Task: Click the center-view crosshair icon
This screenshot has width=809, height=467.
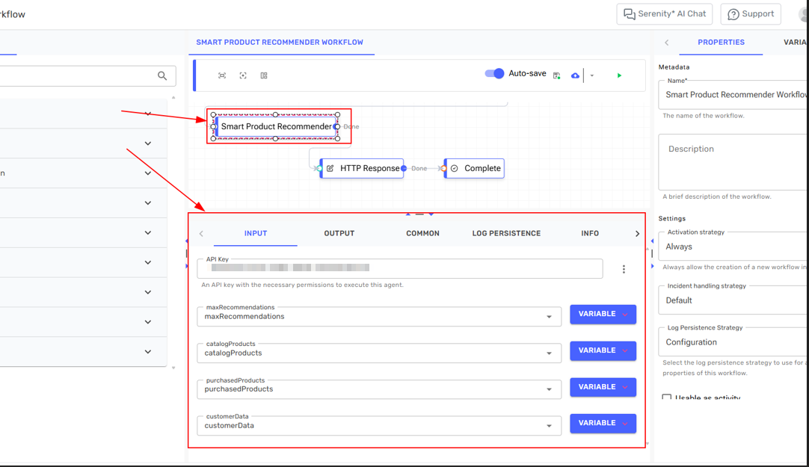Action: point(242,75)
